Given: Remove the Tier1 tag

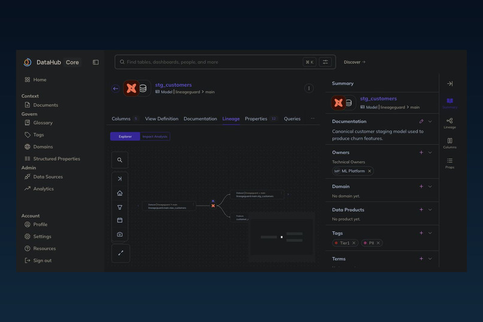Looking at the screenshot, I should tap(354, 243).
